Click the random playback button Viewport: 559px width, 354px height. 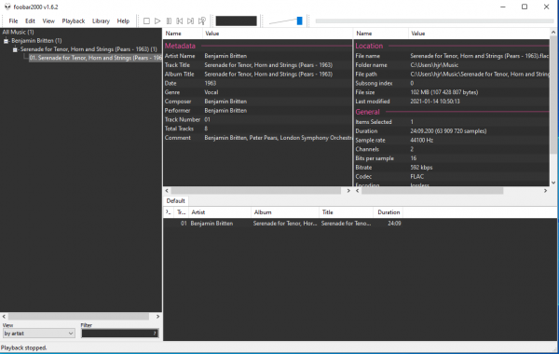click(202, 21)
